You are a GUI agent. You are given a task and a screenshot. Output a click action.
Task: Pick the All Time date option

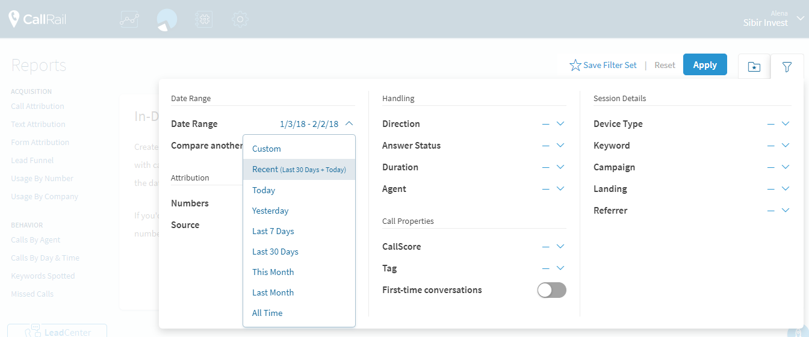(x=267, y=313)
